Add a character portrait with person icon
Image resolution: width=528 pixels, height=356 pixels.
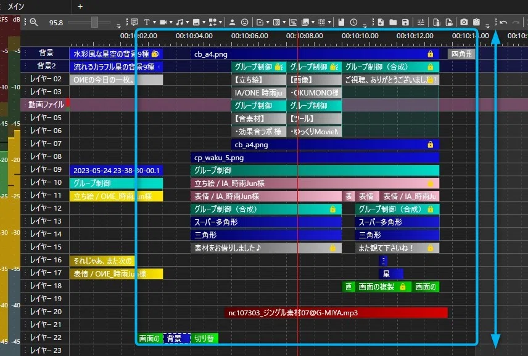pyautogui.click(x=232, y=22)
